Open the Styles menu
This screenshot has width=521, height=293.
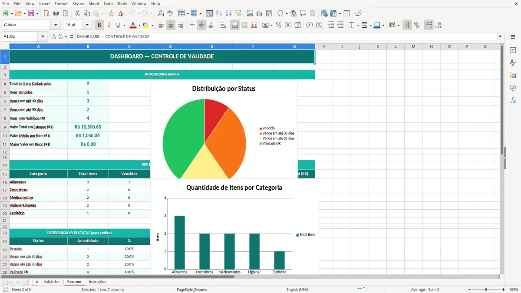pyautogui.click(x=78, y=3)
